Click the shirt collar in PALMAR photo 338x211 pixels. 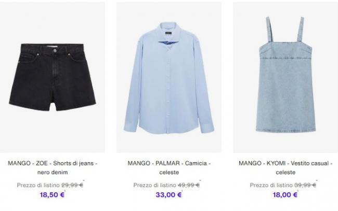pos(168,34)
